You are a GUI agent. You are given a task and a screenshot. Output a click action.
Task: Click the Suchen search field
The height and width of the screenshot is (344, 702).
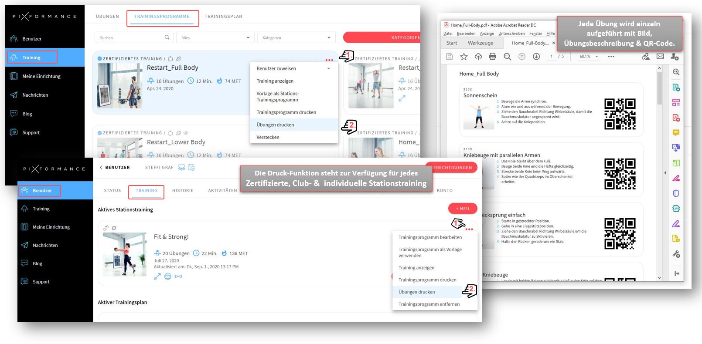click(x=134, y=38)
